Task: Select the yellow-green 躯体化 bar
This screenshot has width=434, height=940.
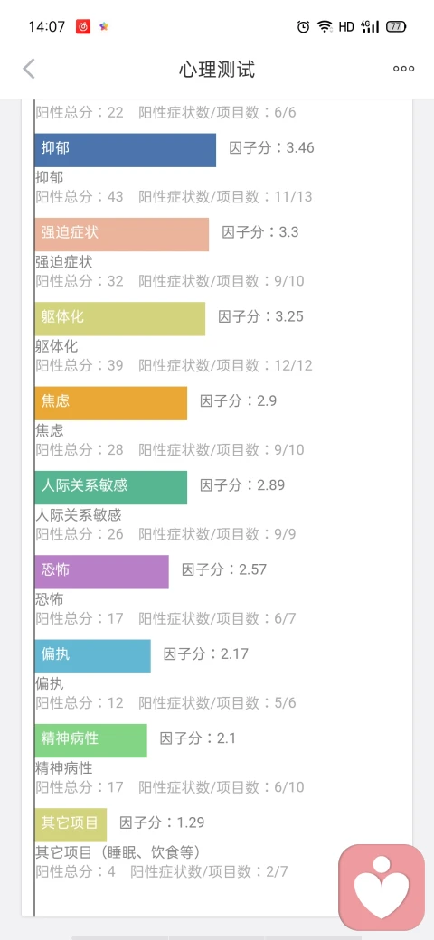Action: click(x=120, y=319)
